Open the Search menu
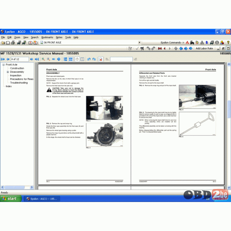 pyautogui.click(x=35, y=37)
